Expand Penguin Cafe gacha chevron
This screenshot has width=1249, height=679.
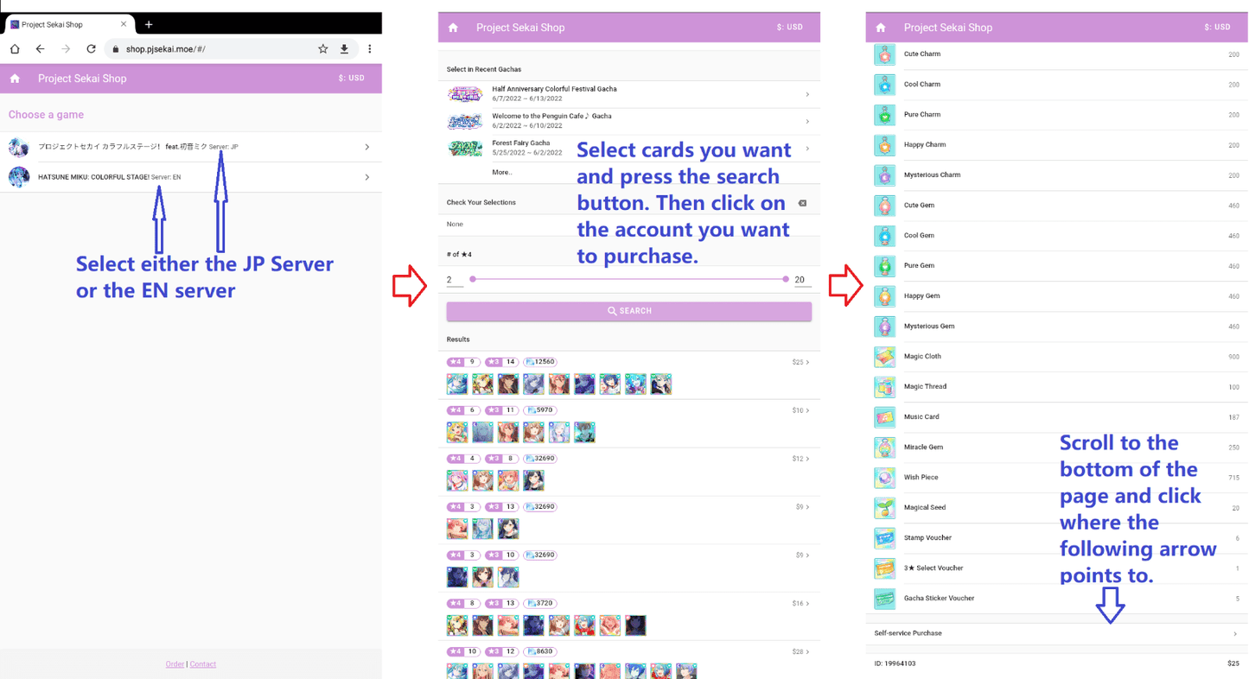point(807,121)
